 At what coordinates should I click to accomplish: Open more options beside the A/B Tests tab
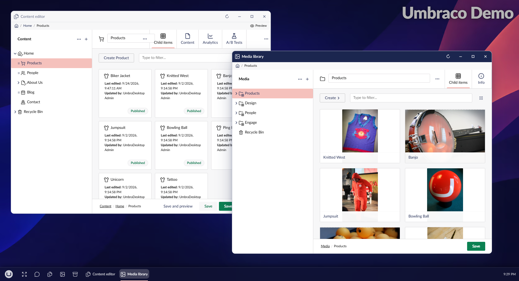266,39
